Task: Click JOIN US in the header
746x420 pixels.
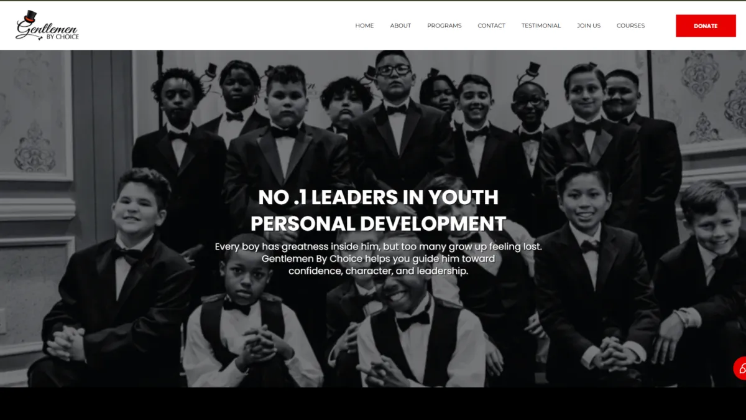Action: coord(589,26)
